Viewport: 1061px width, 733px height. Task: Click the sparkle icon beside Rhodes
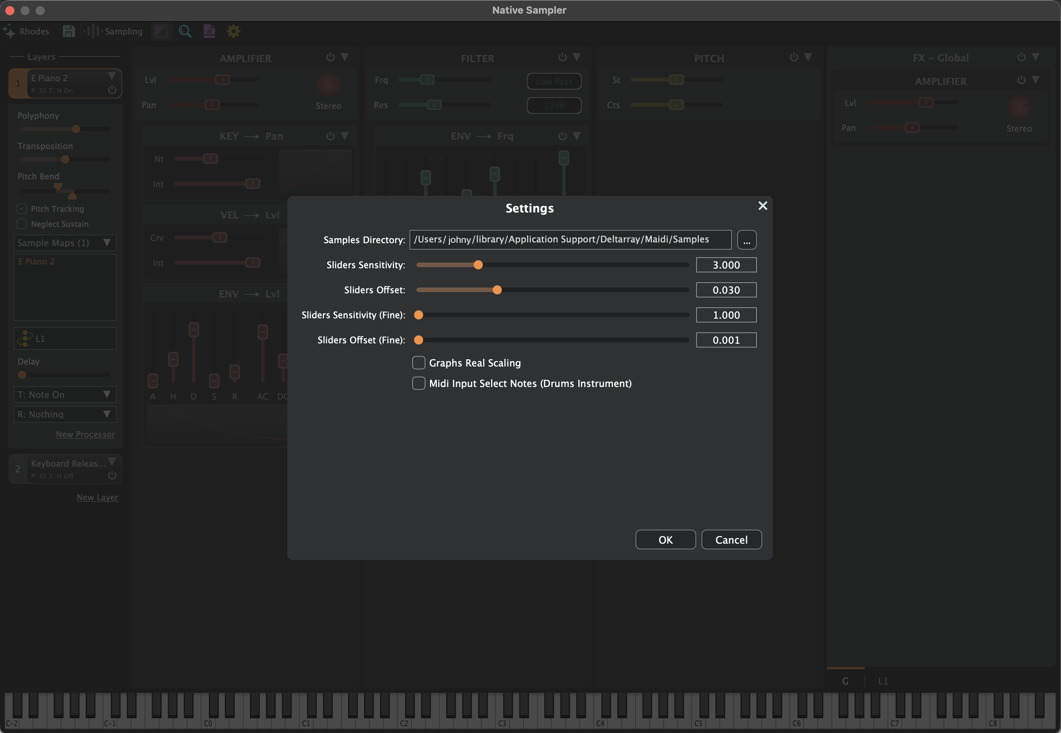point(9,32)
